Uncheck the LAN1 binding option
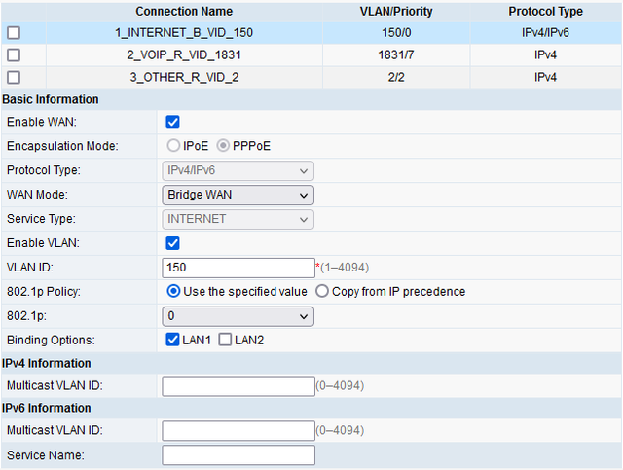The height and width of the screenshot is (470, 623). click(173, 340)
